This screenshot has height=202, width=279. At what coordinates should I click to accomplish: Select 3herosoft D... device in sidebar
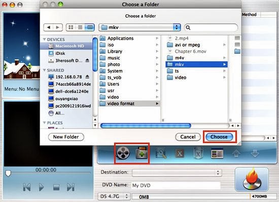pos(65,60)
